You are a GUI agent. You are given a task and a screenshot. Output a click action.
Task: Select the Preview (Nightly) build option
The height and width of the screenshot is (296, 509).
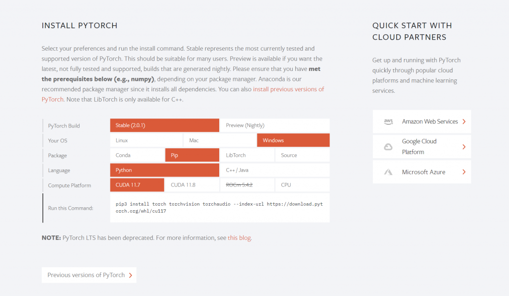(275, 125)
